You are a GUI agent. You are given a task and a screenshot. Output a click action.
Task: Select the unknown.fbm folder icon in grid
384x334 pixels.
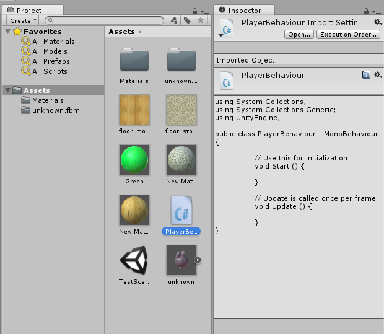point(181,59)
